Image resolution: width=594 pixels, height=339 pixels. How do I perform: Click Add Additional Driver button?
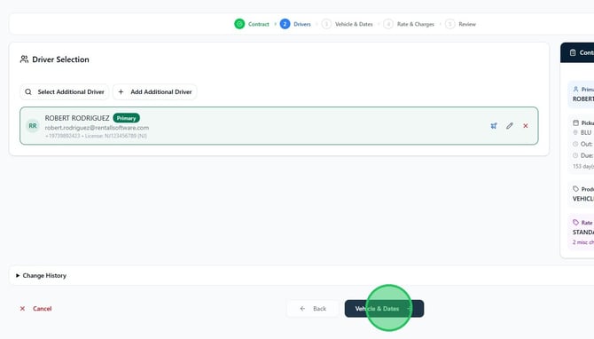pyautogui.click(x=154, y=91)
